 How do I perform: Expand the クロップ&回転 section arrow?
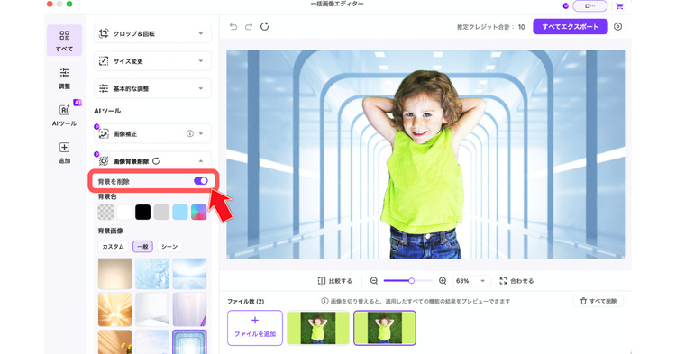click(x=201, y=33)
